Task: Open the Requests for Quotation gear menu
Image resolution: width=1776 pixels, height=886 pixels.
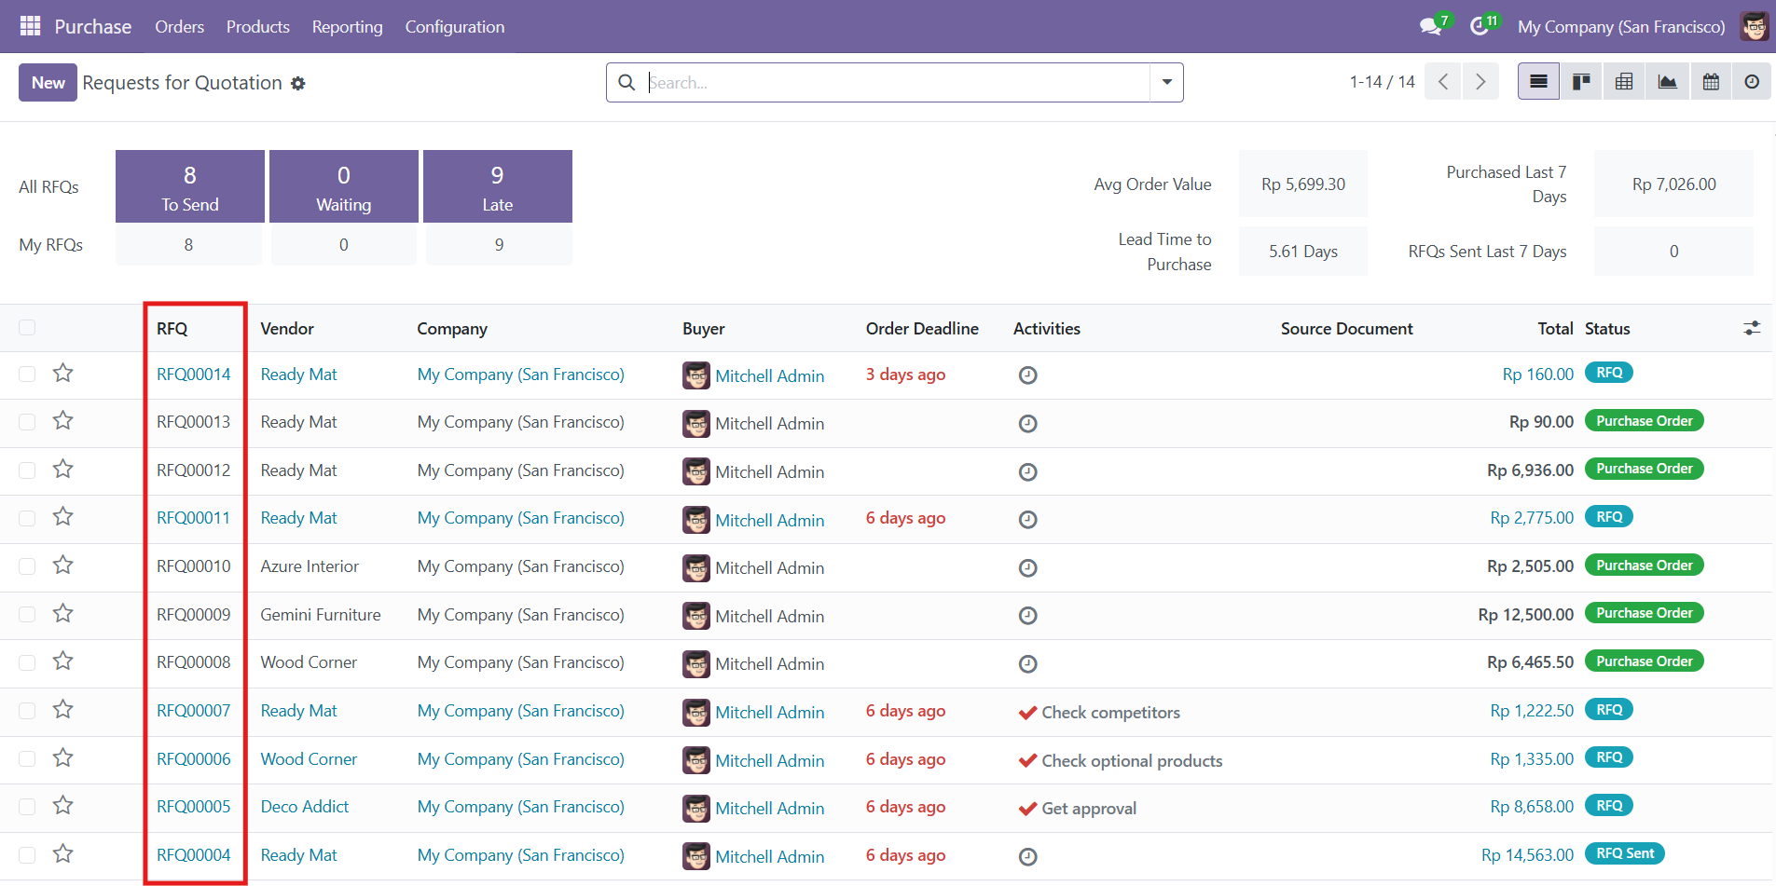Action: (x=298, y=83)
